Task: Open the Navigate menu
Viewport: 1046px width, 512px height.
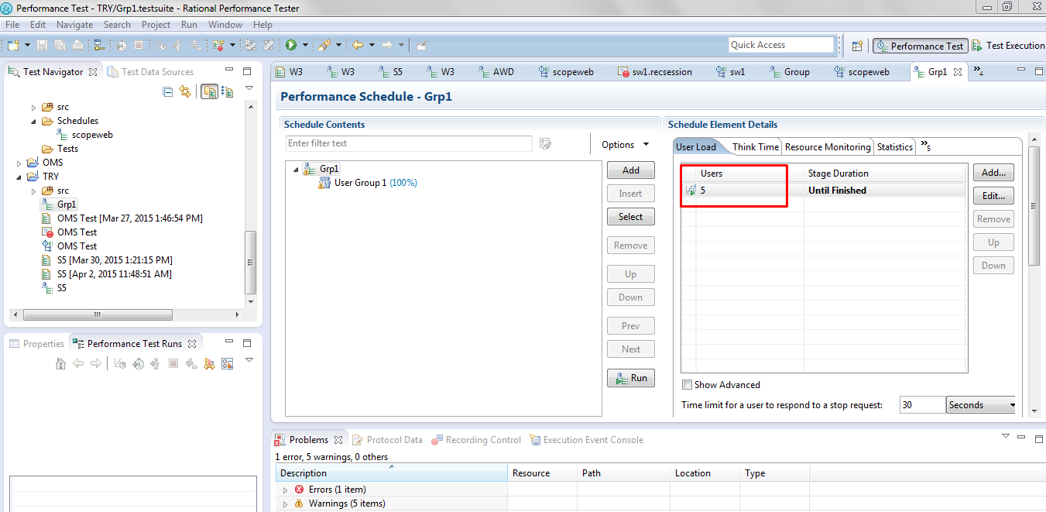Action: click(x=74, y=25)
